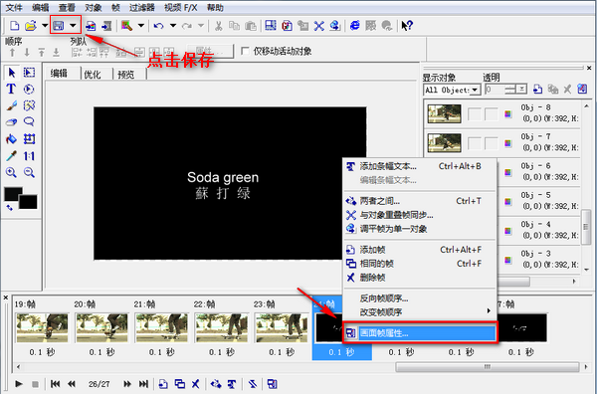Click Add frame icon in bottom toolbar
Screen dimensions: 597x394
point(163,384)
